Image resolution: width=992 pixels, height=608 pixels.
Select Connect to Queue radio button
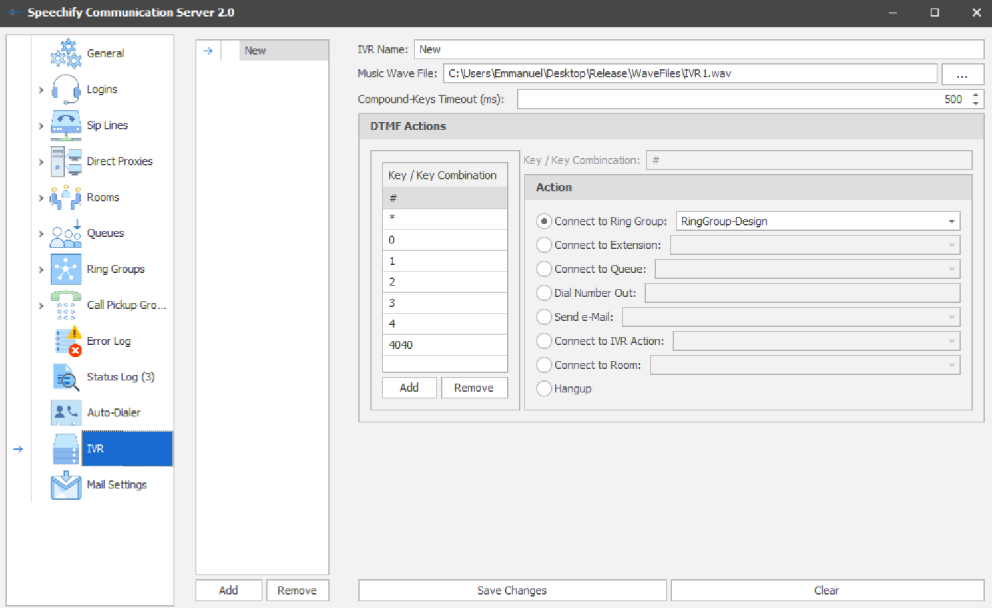544,269
